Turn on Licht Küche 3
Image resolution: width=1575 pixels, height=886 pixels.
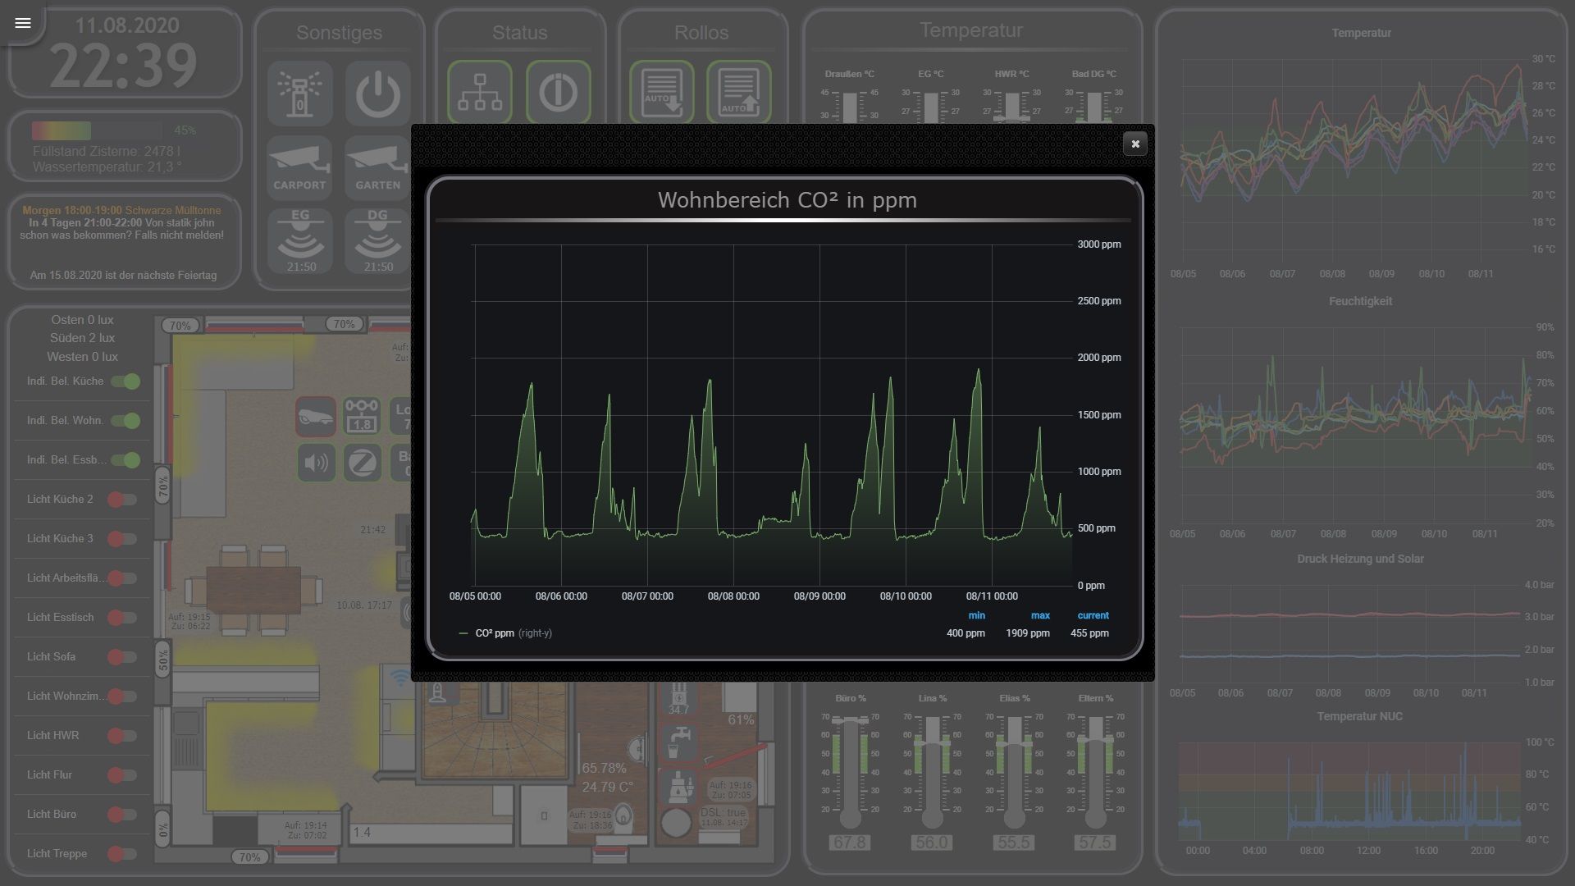pyautogui.click(x=122, y=539)
